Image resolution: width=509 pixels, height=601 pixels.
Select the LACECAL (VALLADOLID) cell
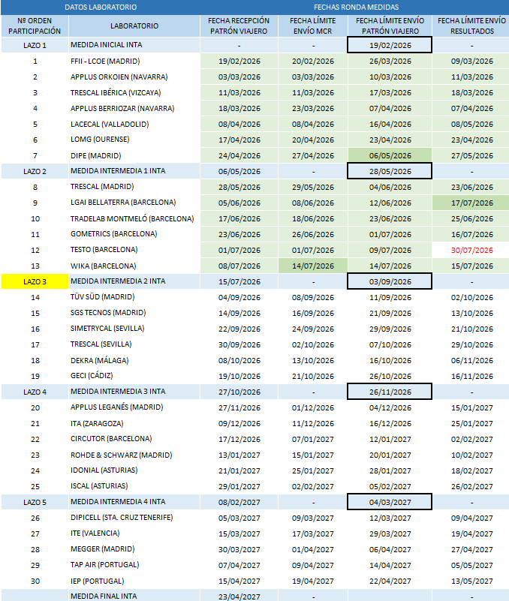tap(134, 125)
